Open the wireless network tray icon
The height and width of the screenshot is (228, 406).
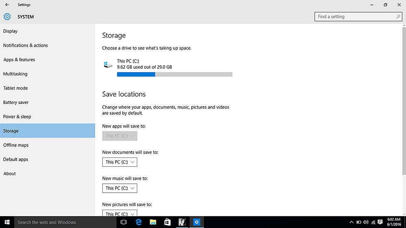pos(373,222)
